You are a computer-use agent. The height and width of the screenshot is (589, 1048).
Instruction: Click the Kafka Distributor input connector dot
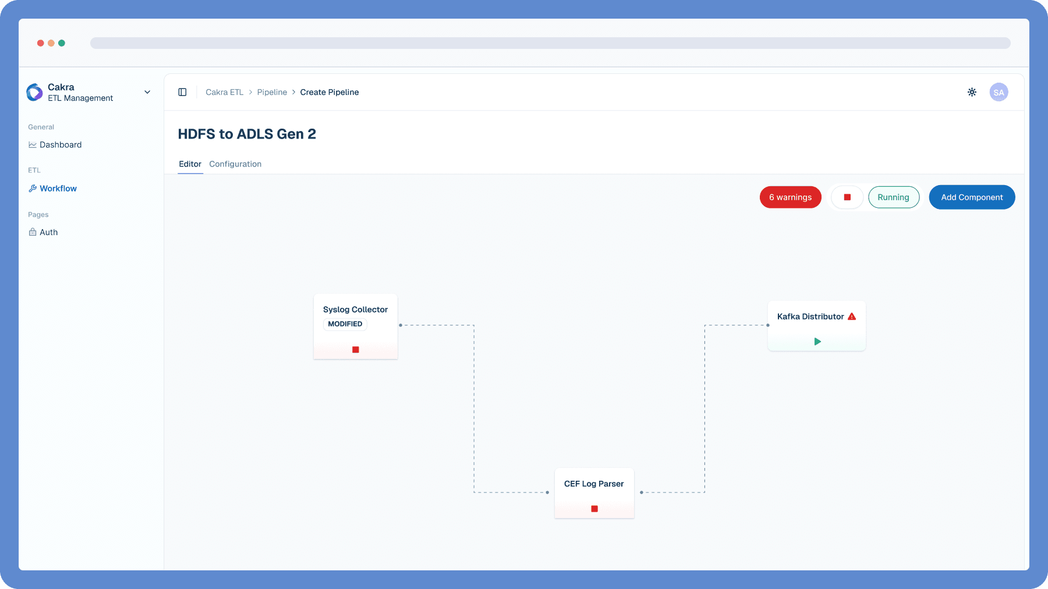[768, 325]
